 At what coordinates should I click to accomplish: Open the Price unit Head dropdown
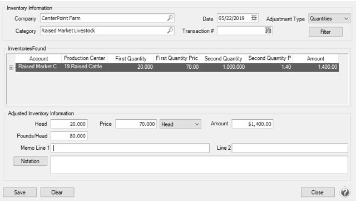coord(180,124)
